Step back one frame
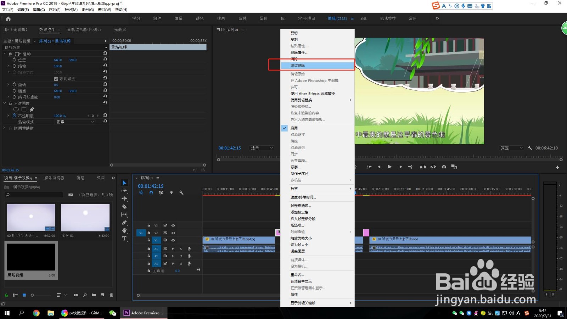This screenshot has height=319, width=567. click(x=380, y=167)
